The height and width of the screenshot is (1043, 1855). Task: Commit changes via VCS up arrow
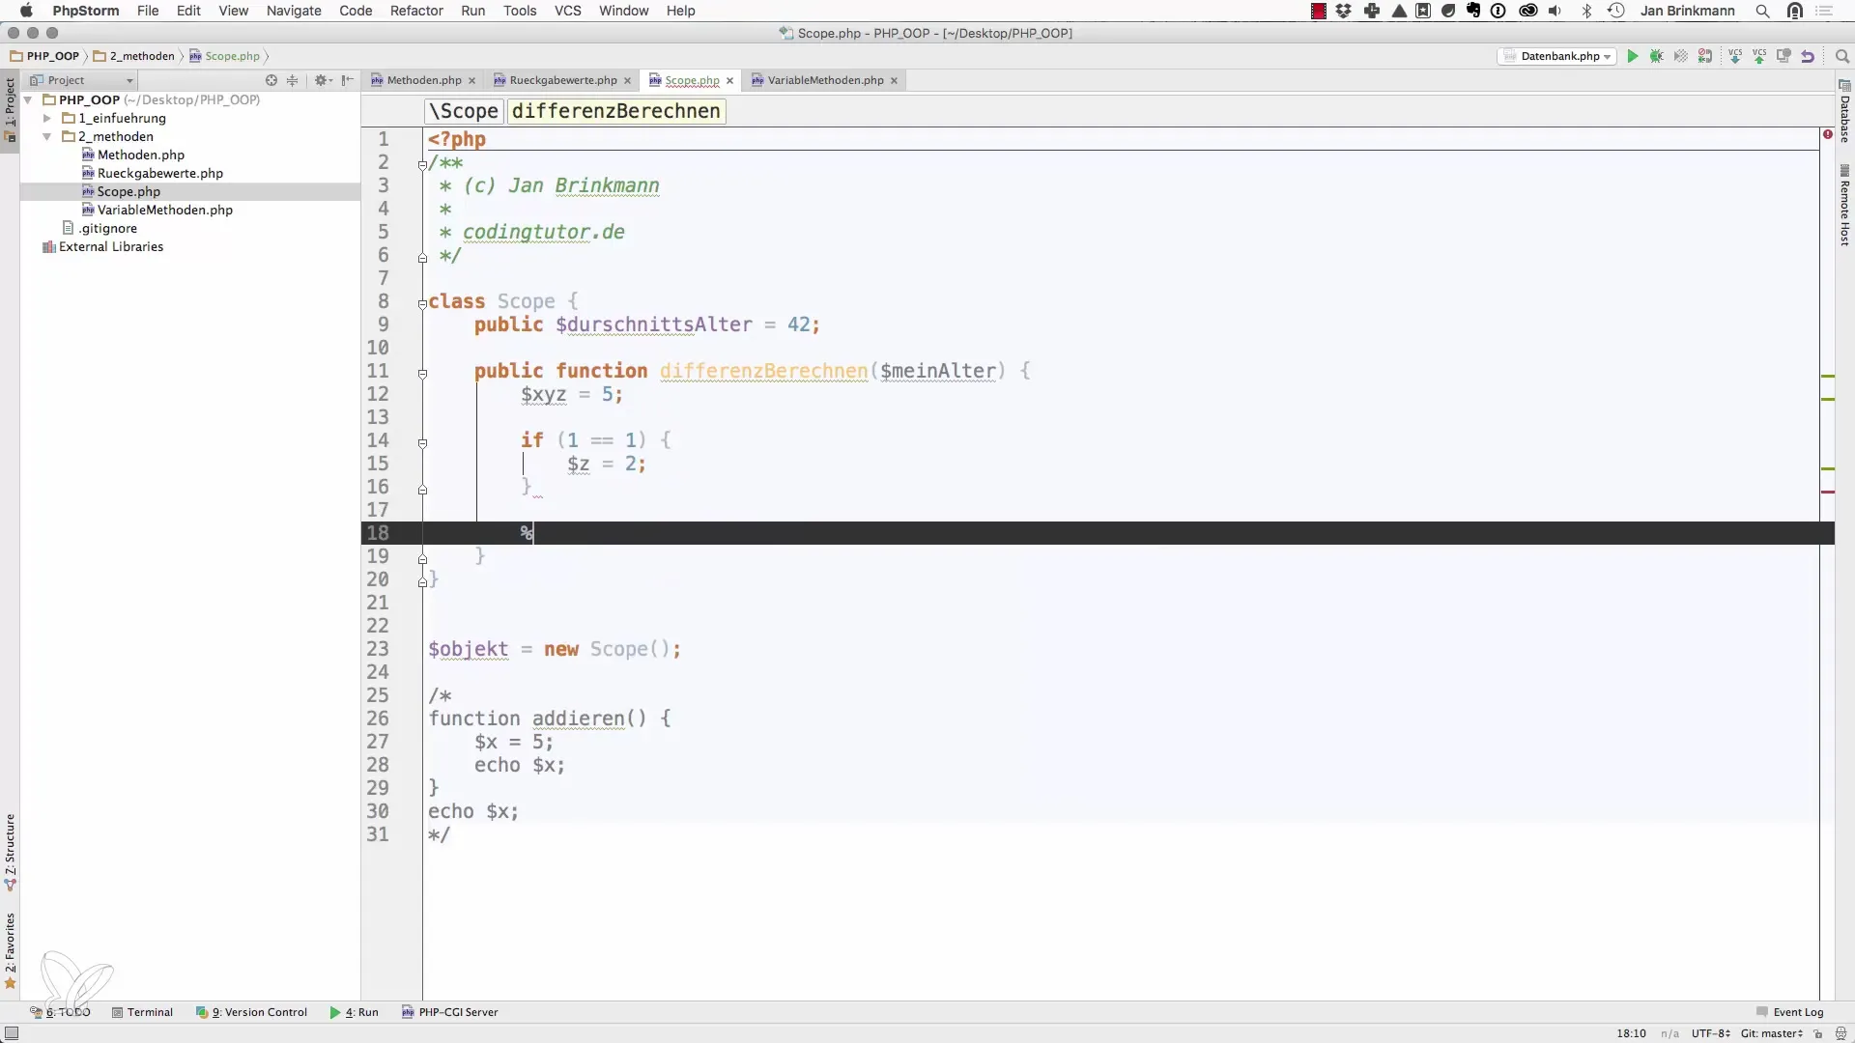point(1759,56)
